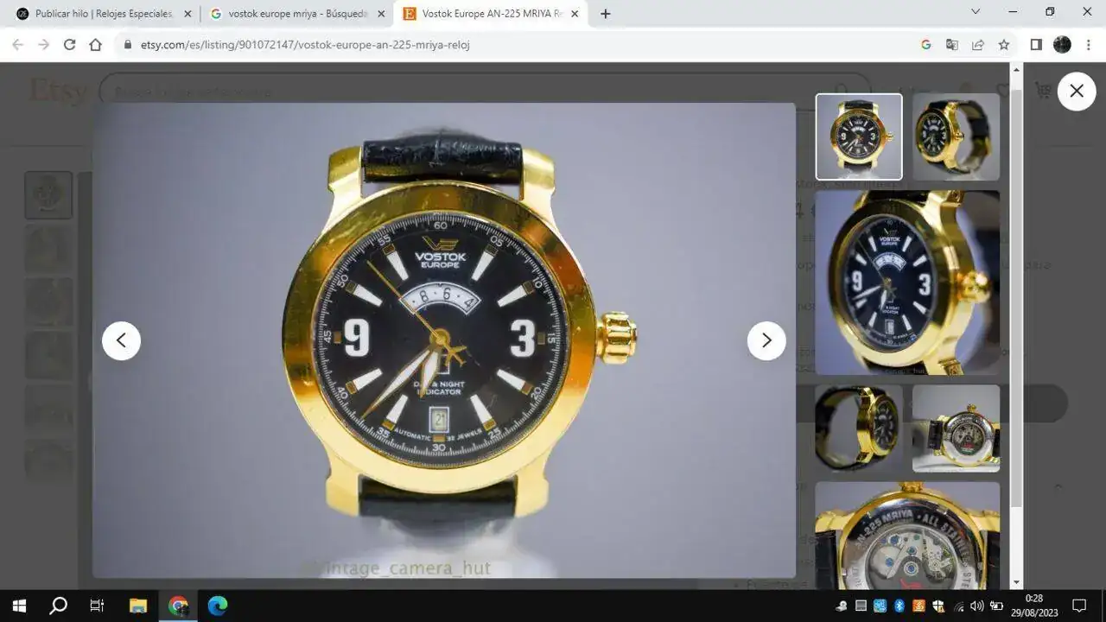This screenshot has width=1106, height=622.
Task: Go to the previous watch photo
Action: click(121, 340)
